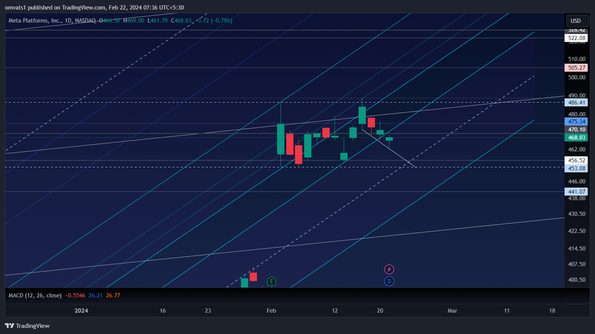Click the high value H469.00 in the legend
Screen dimensions: 595x334
tap(134, 21)
